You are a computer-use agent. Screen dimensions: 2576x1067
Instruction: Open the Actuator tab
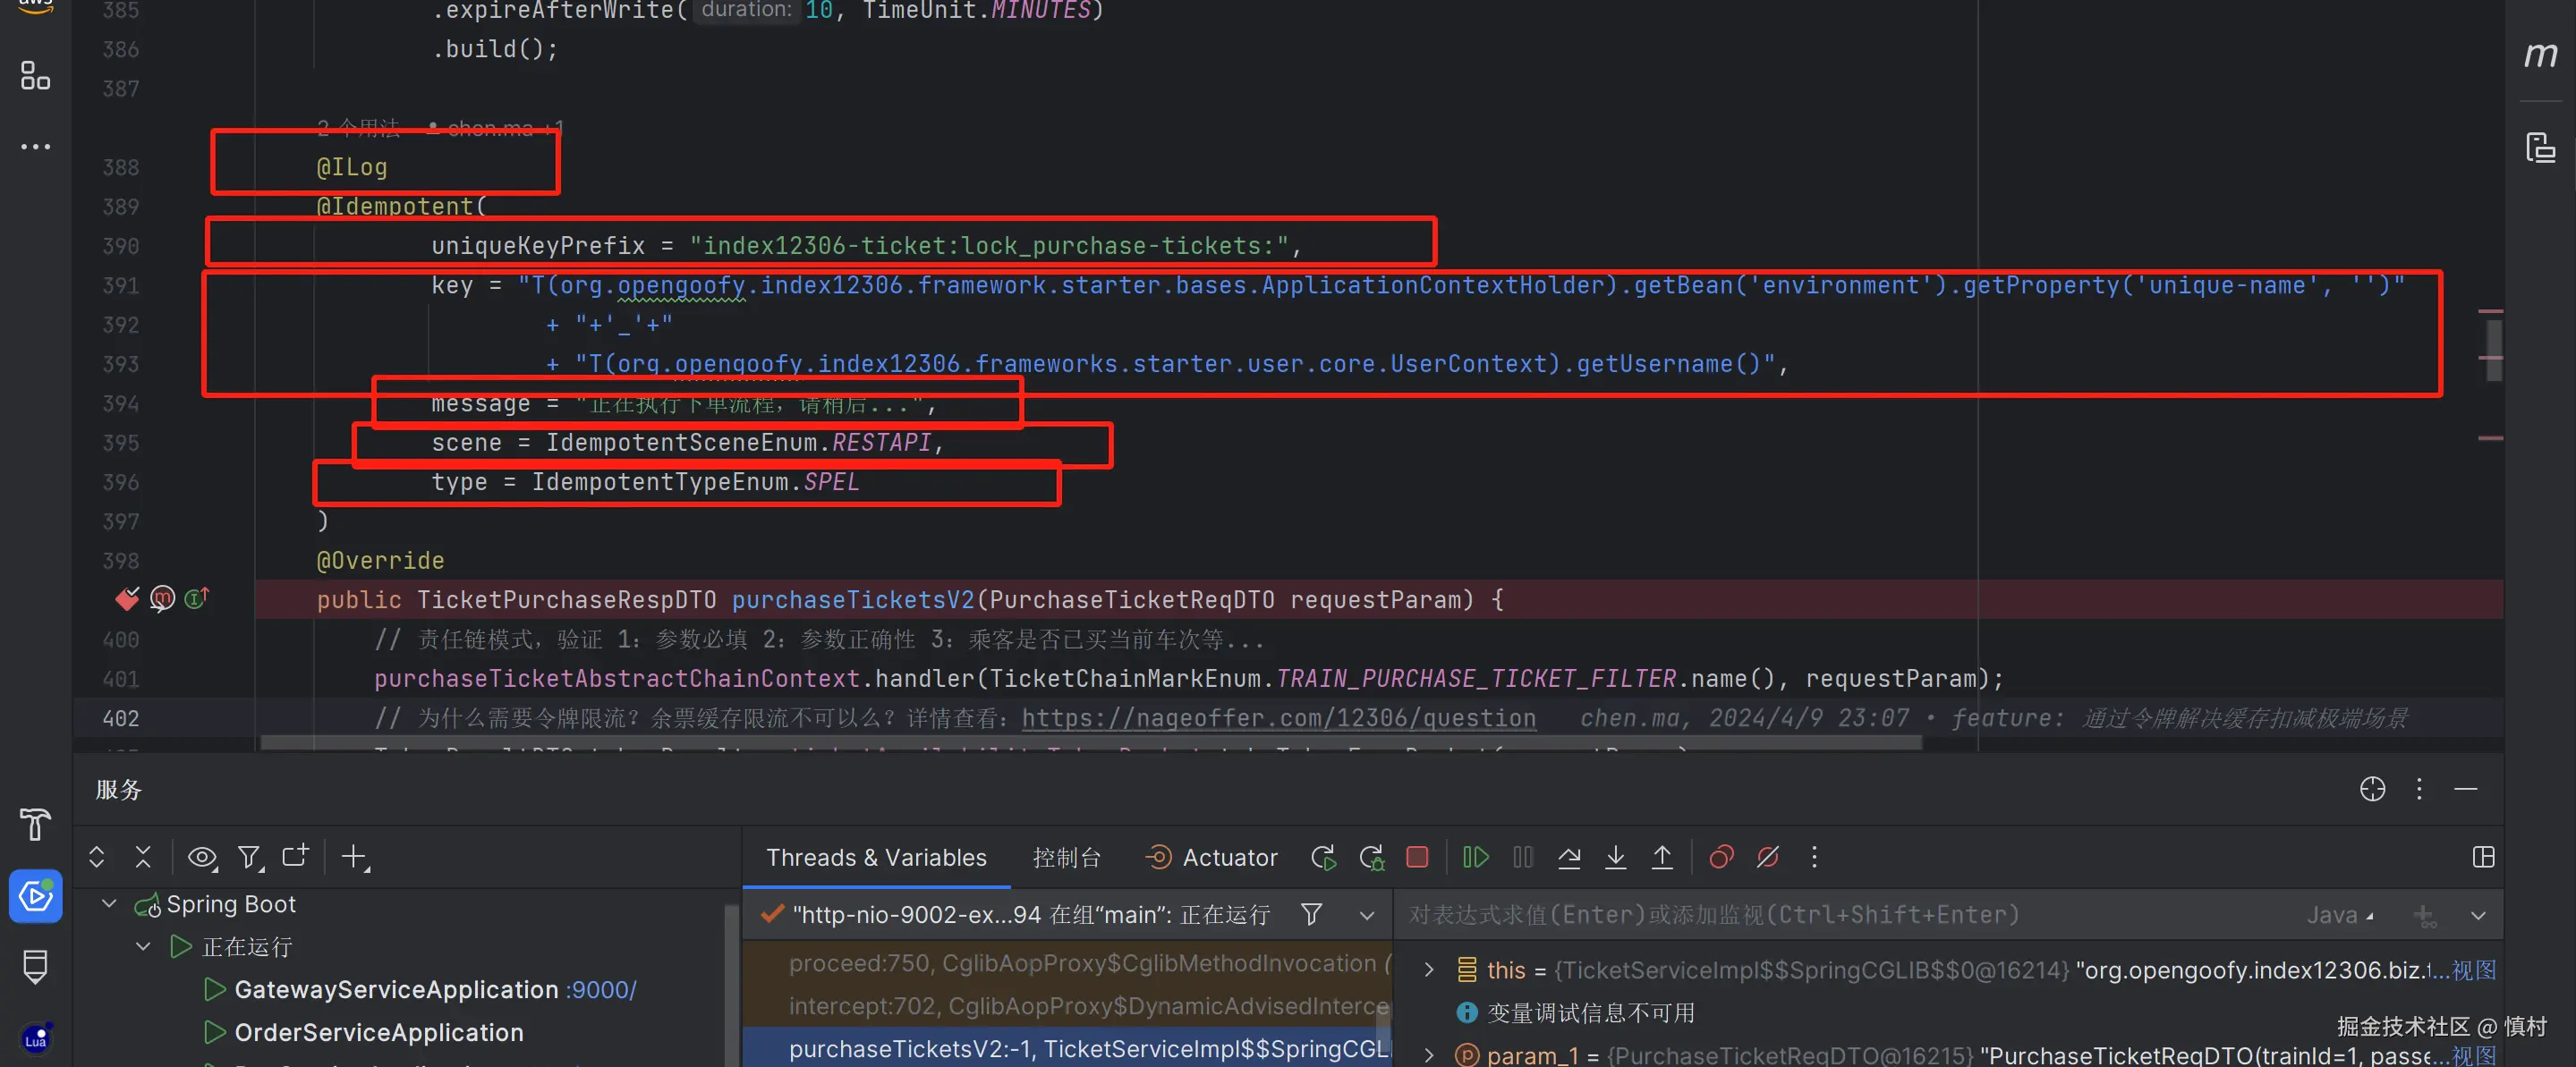pos(1212,858)
